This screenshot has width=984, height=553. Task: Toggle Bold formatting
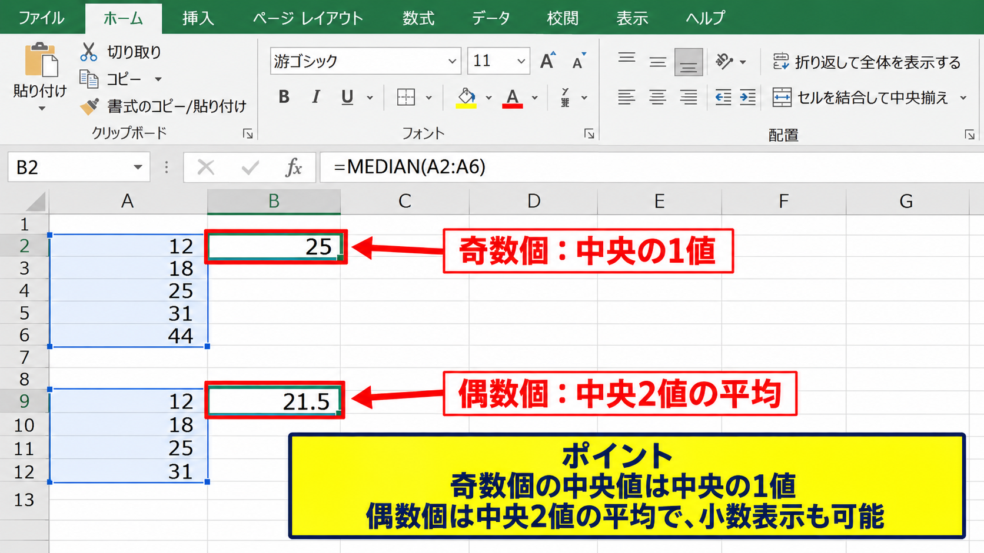coord(284,97)
